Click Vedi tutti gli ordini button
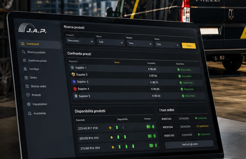246x159 pixels. pos(190,144)
